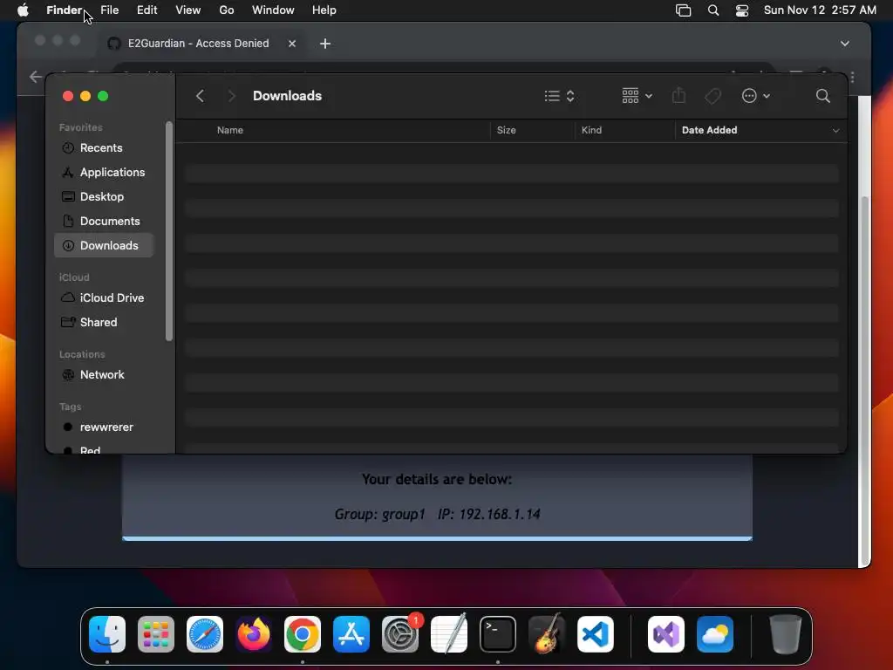Select Downloads in Finder sidebar
This screenshot has height=670, width=893.
pos(104,245)
